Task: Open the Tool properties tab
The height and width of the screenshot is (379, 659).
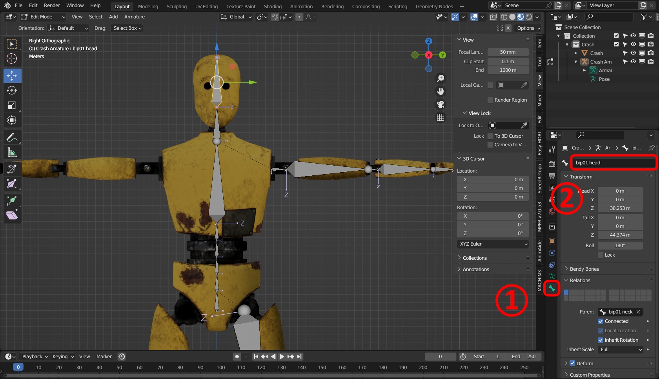Action: click(x=552, y=149)
